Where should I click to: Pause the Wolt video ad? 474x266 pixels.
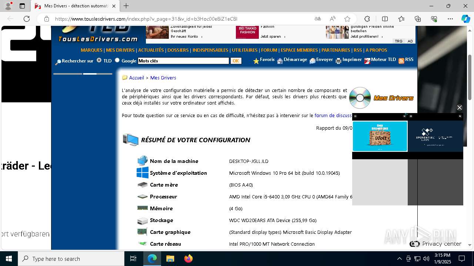pyautogui.click(x=355, y=116)
